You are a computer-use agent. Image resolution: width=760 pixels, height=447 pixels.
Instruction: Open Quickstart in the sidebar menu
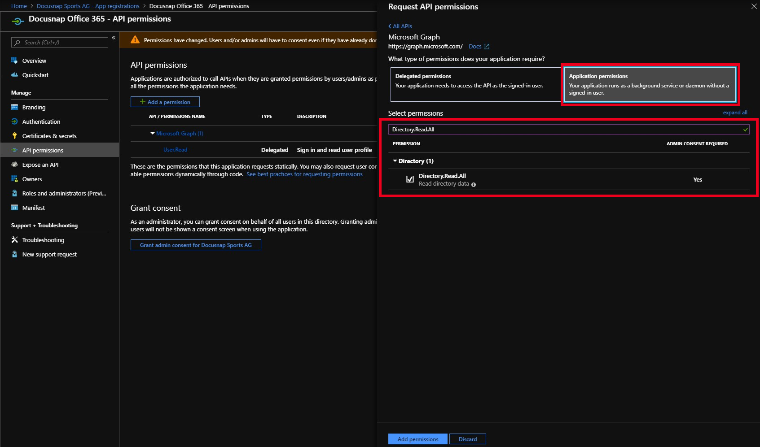tap(35, 75)
